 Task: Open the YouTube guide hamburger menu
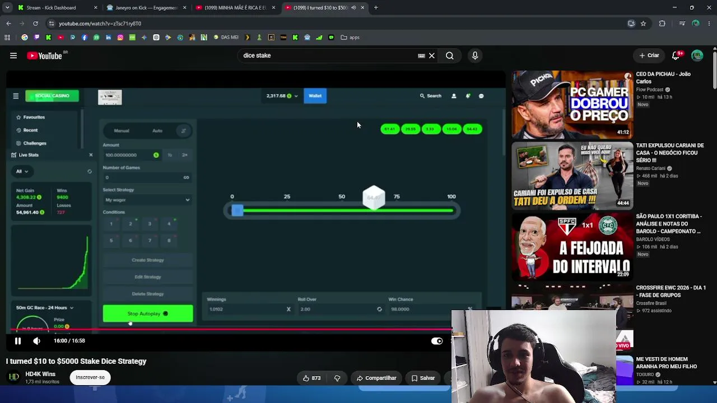13,55
